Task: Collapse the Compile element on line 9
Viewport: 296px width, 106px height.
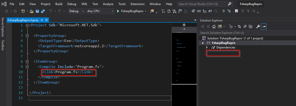Action: point(27,67)
